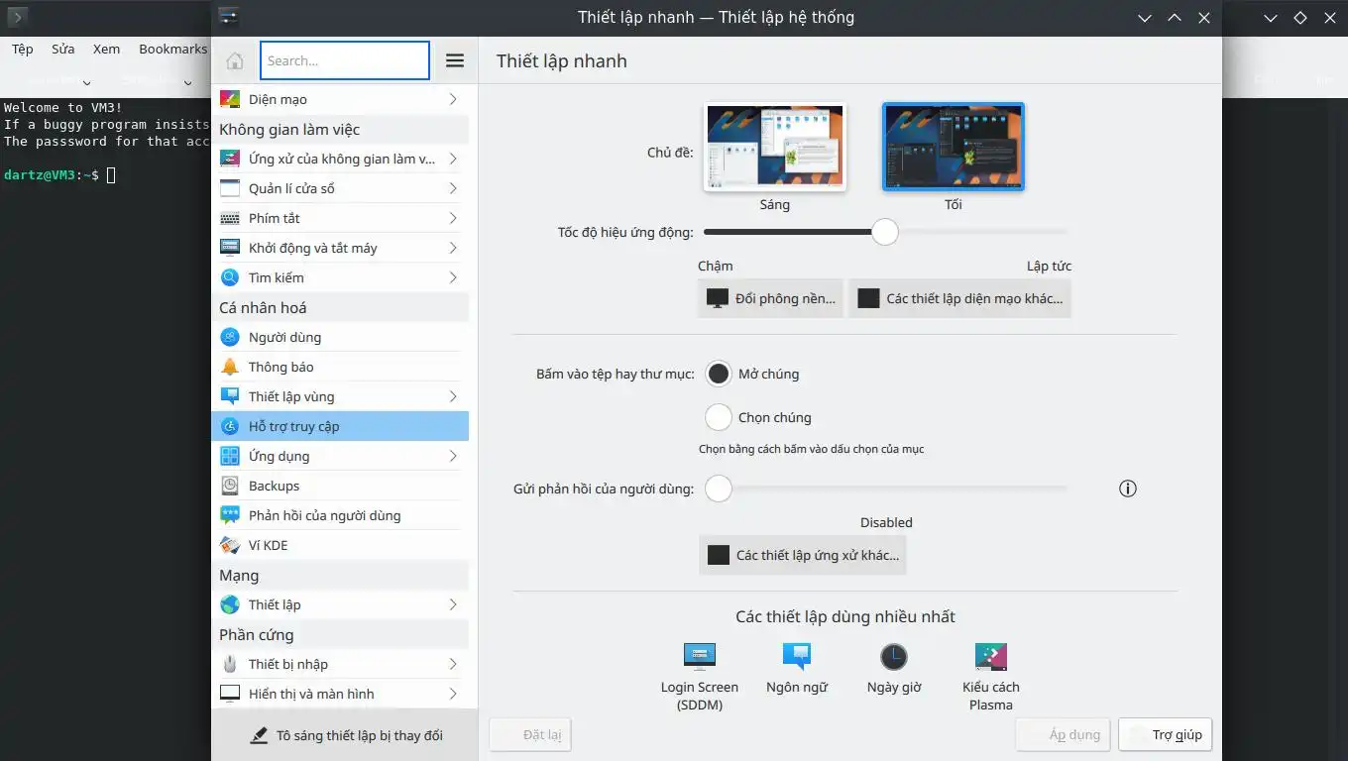
Task: Expand the Phím tắt arrow
Action: pyautogui.click(x=453, y=218)
